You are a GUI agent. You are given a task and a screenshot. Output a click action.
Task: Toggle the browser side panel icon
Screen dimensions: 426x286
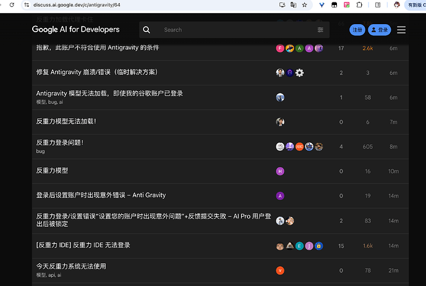click(x=378, y=5)
